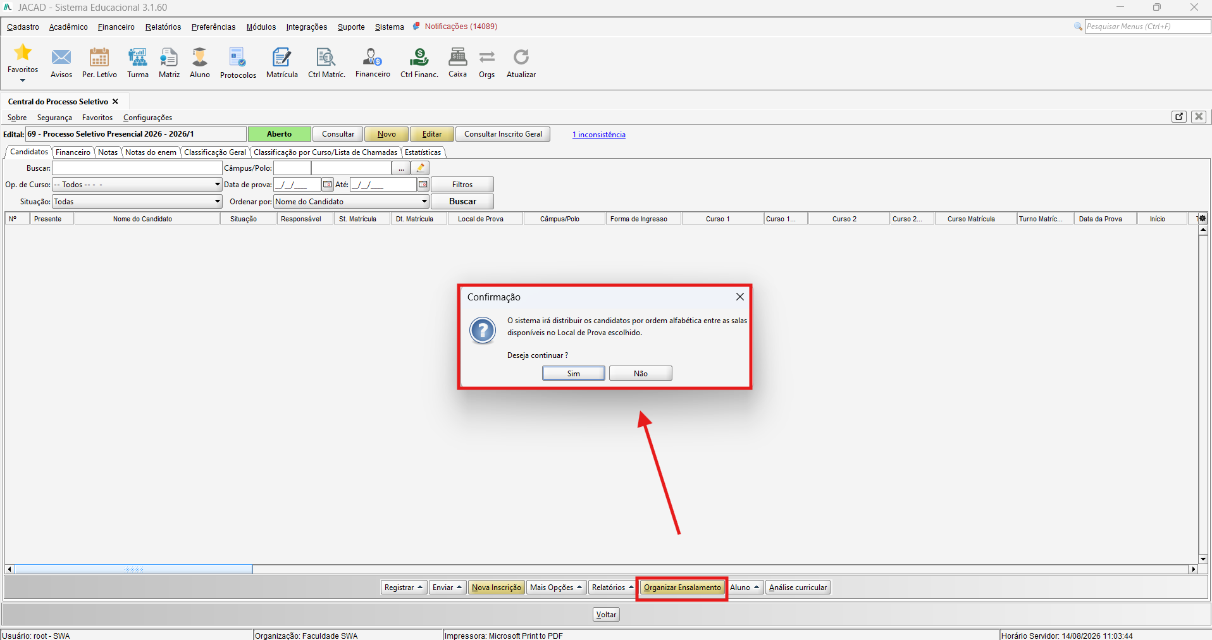Click Câmpus/Polo browse ellipsis button

coord(401,168)
